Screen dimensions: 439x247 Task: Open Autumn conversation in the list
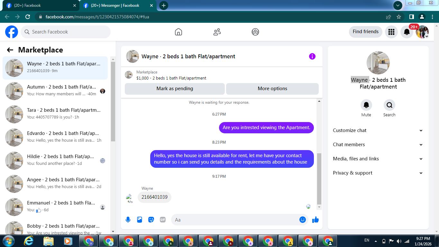(55, 91)
